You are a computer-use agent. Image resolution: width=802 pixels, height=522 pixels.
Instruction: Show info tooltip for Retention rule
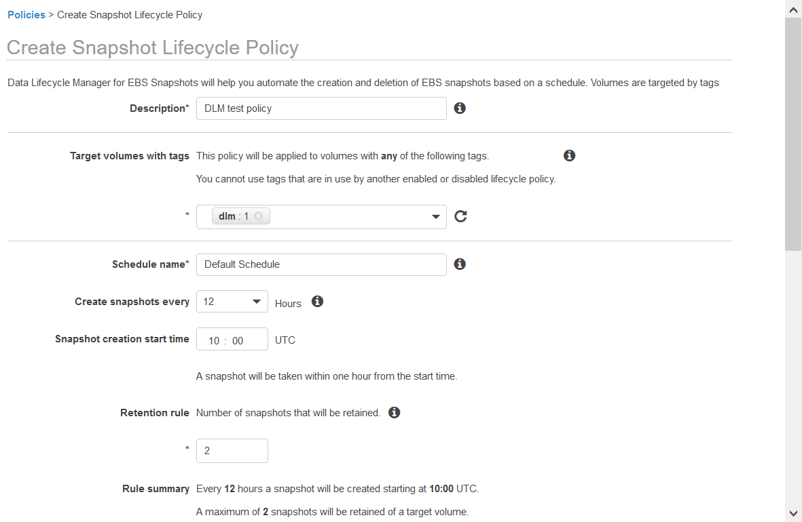pos(394,413)
